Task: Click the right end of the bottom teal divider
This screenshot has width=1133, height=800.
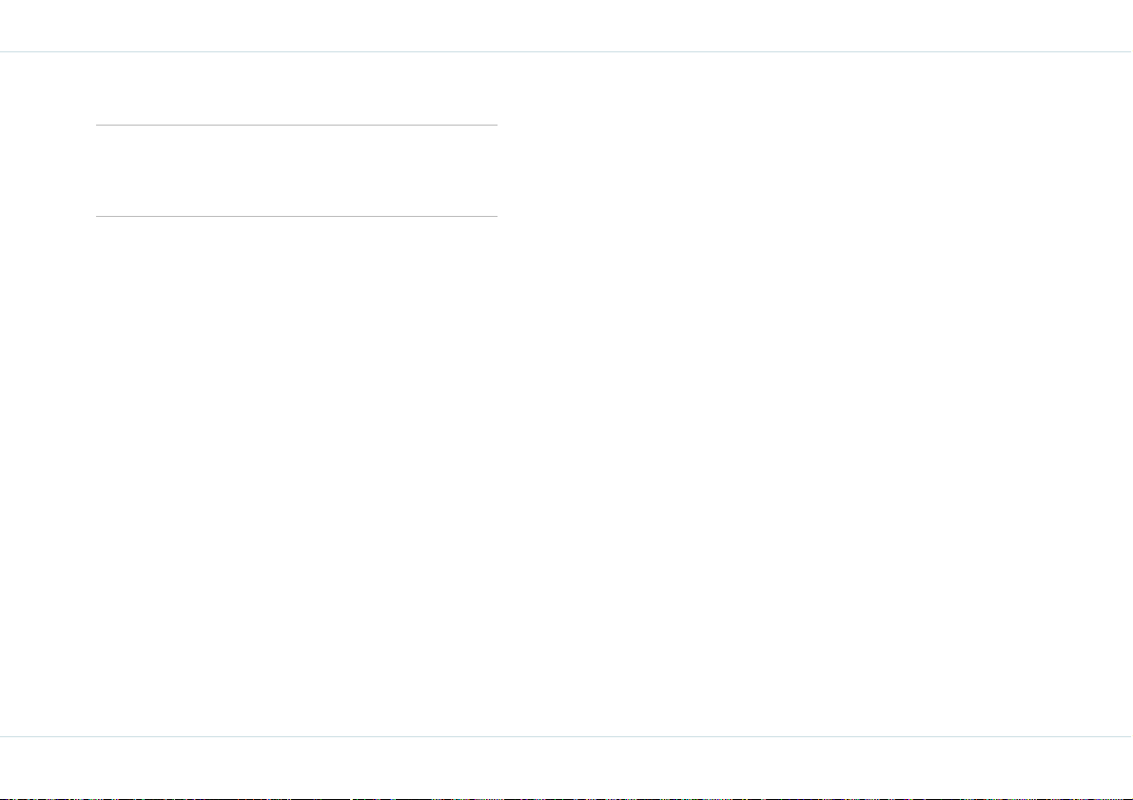Action: coord(1130,736)
